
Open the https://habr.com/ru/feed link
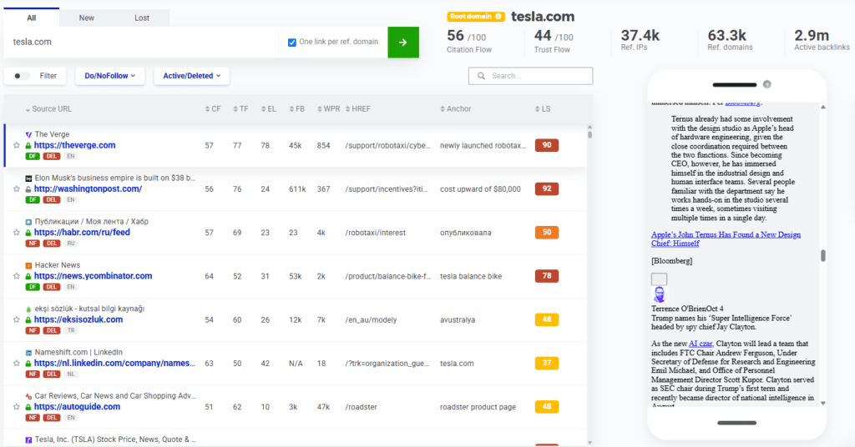coord(82,233)
